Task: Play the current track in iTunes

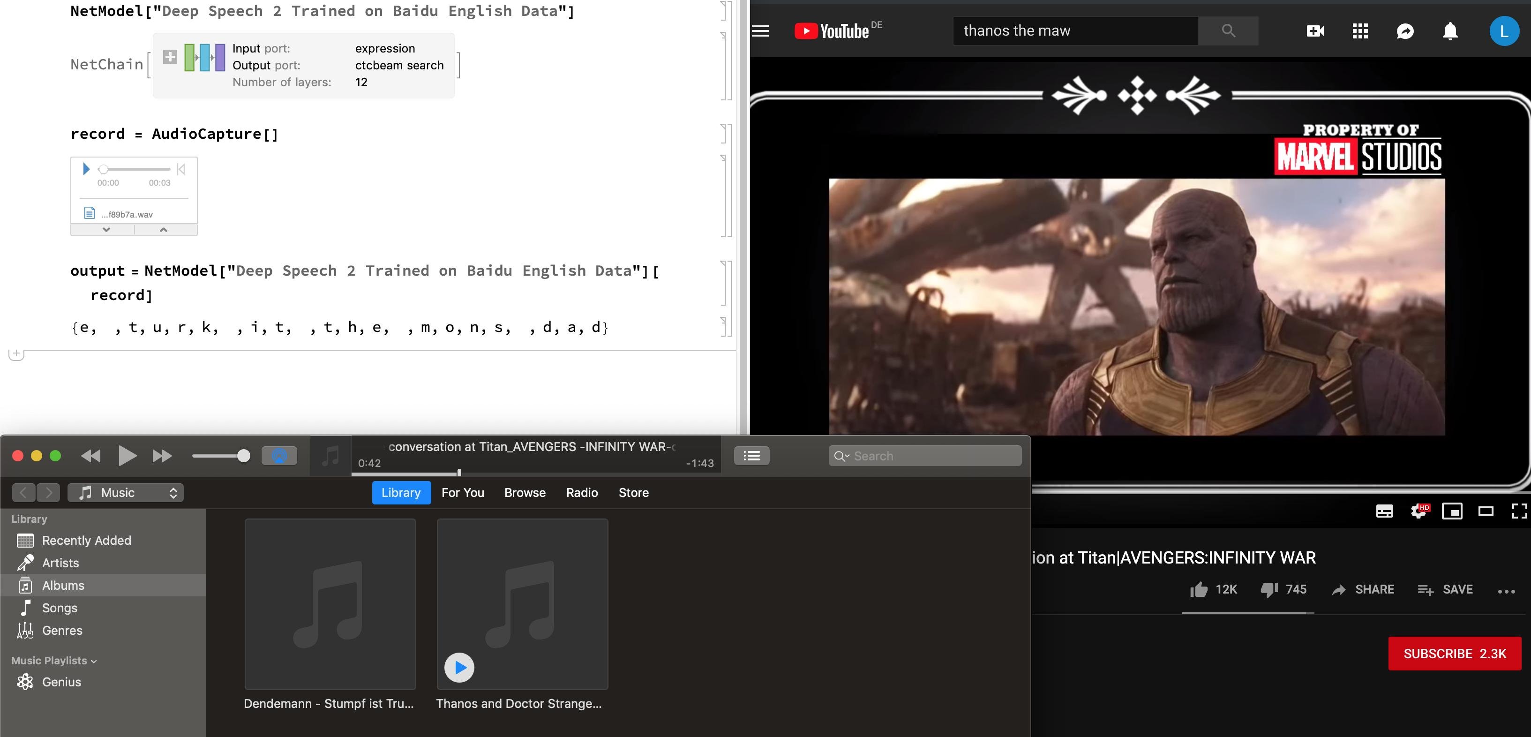Action: click(127, 456)
